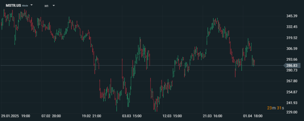The height and width of the screenshot is (121, 304).
Task: Select the 07.02 20:00 time marker
Action: coord(51,116)
